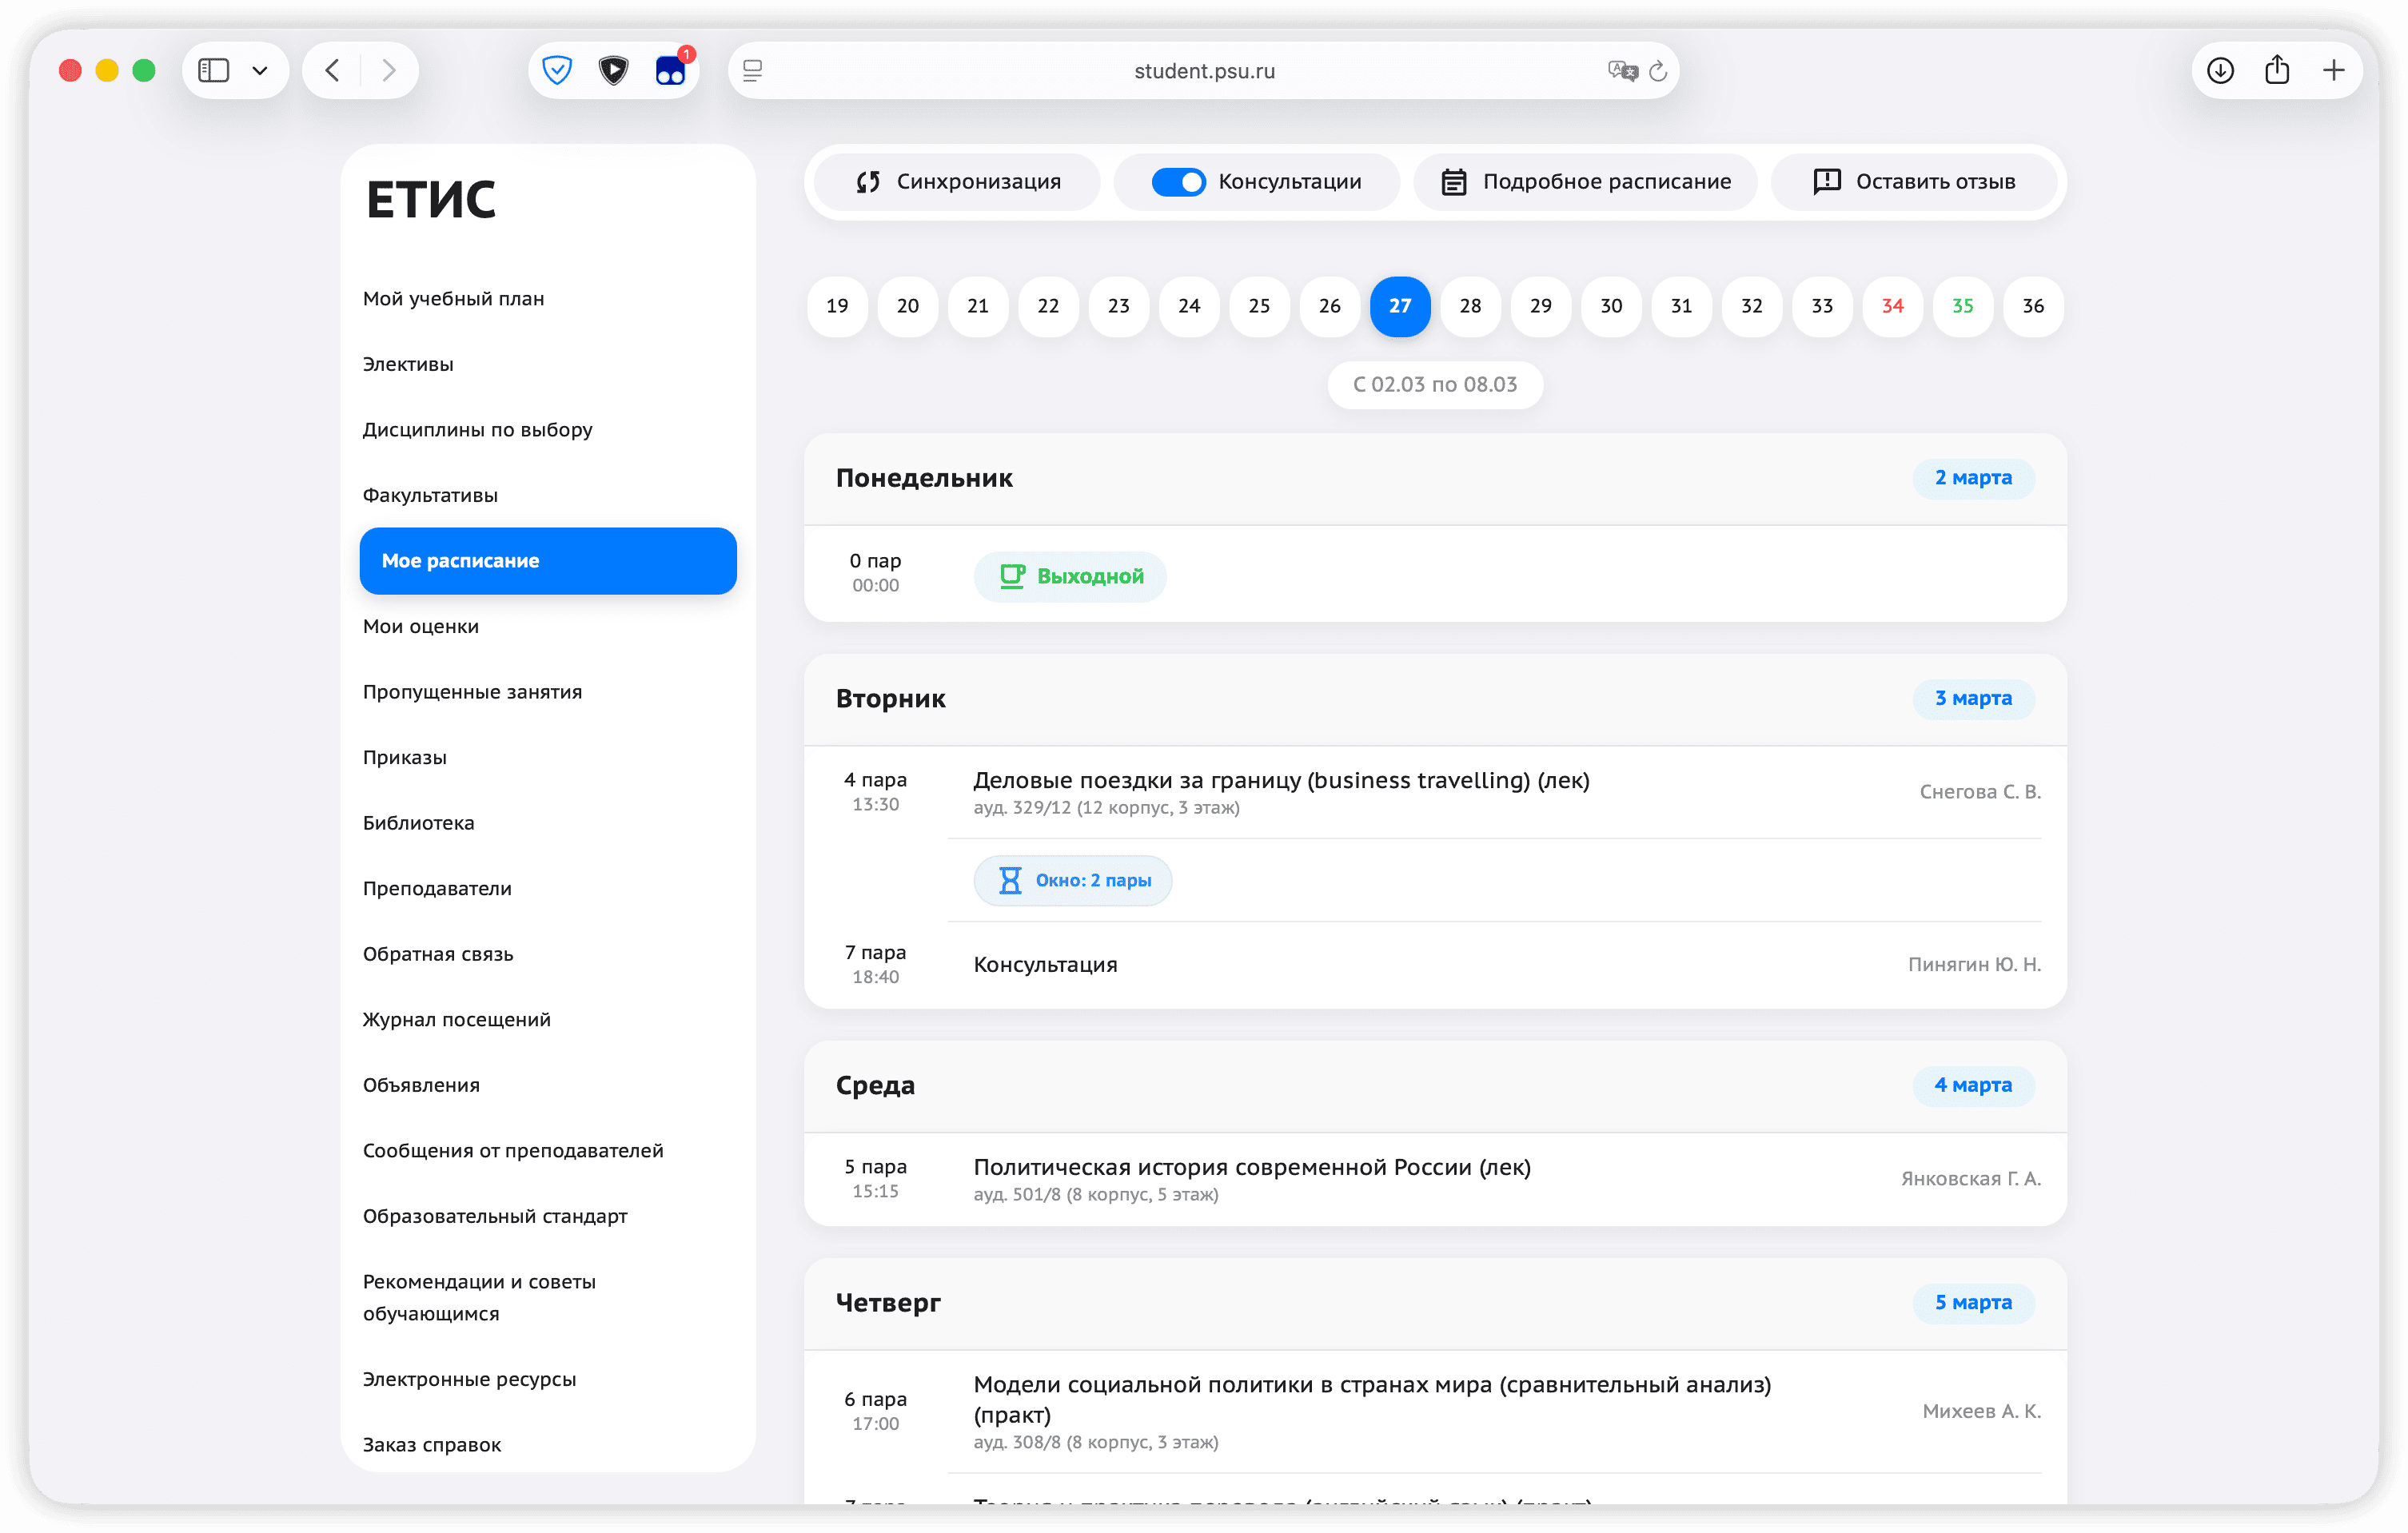This screenshot has width=2408, height=1533.
Task: Toggle the Консультации switch
Action: (1178, 182)
